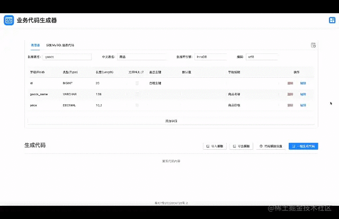The height and width of the screenshot is (219, 339).
Task: Click the blue one-click generate code button
Action: pyautogui.click(x=304, y=146)
